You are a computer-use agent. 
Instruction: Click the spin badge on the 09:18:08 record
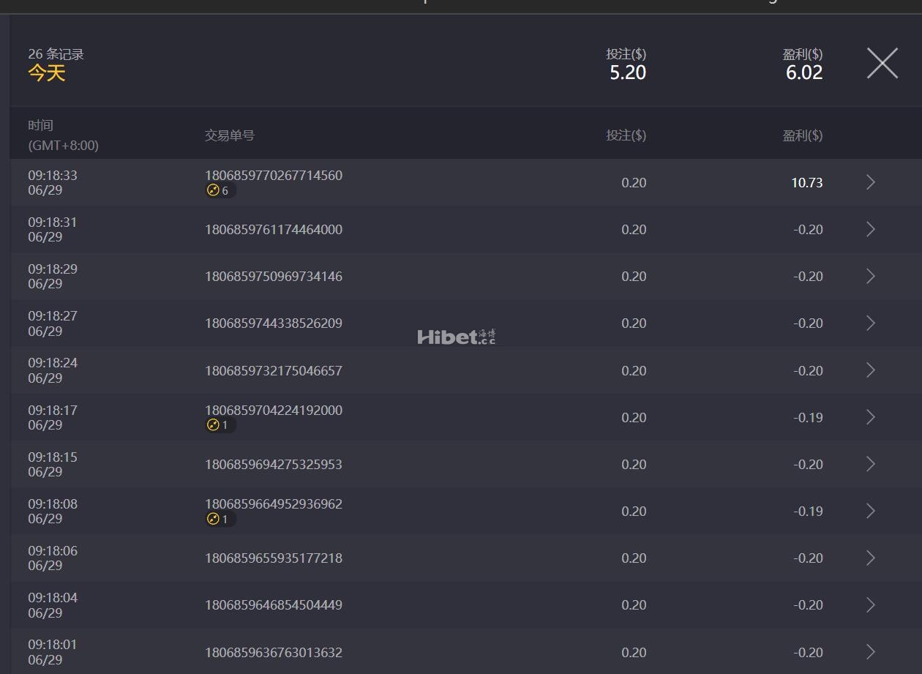220,519
